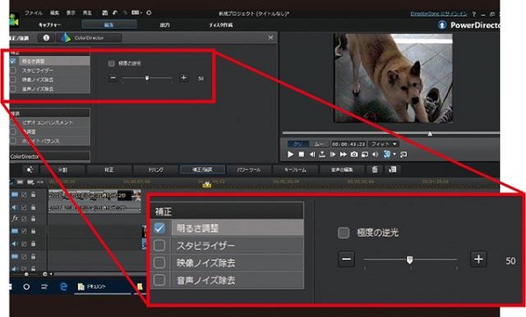Toggle the first video track enable checkbox
This screenshot has height=317, width=526.
(24, 194)
